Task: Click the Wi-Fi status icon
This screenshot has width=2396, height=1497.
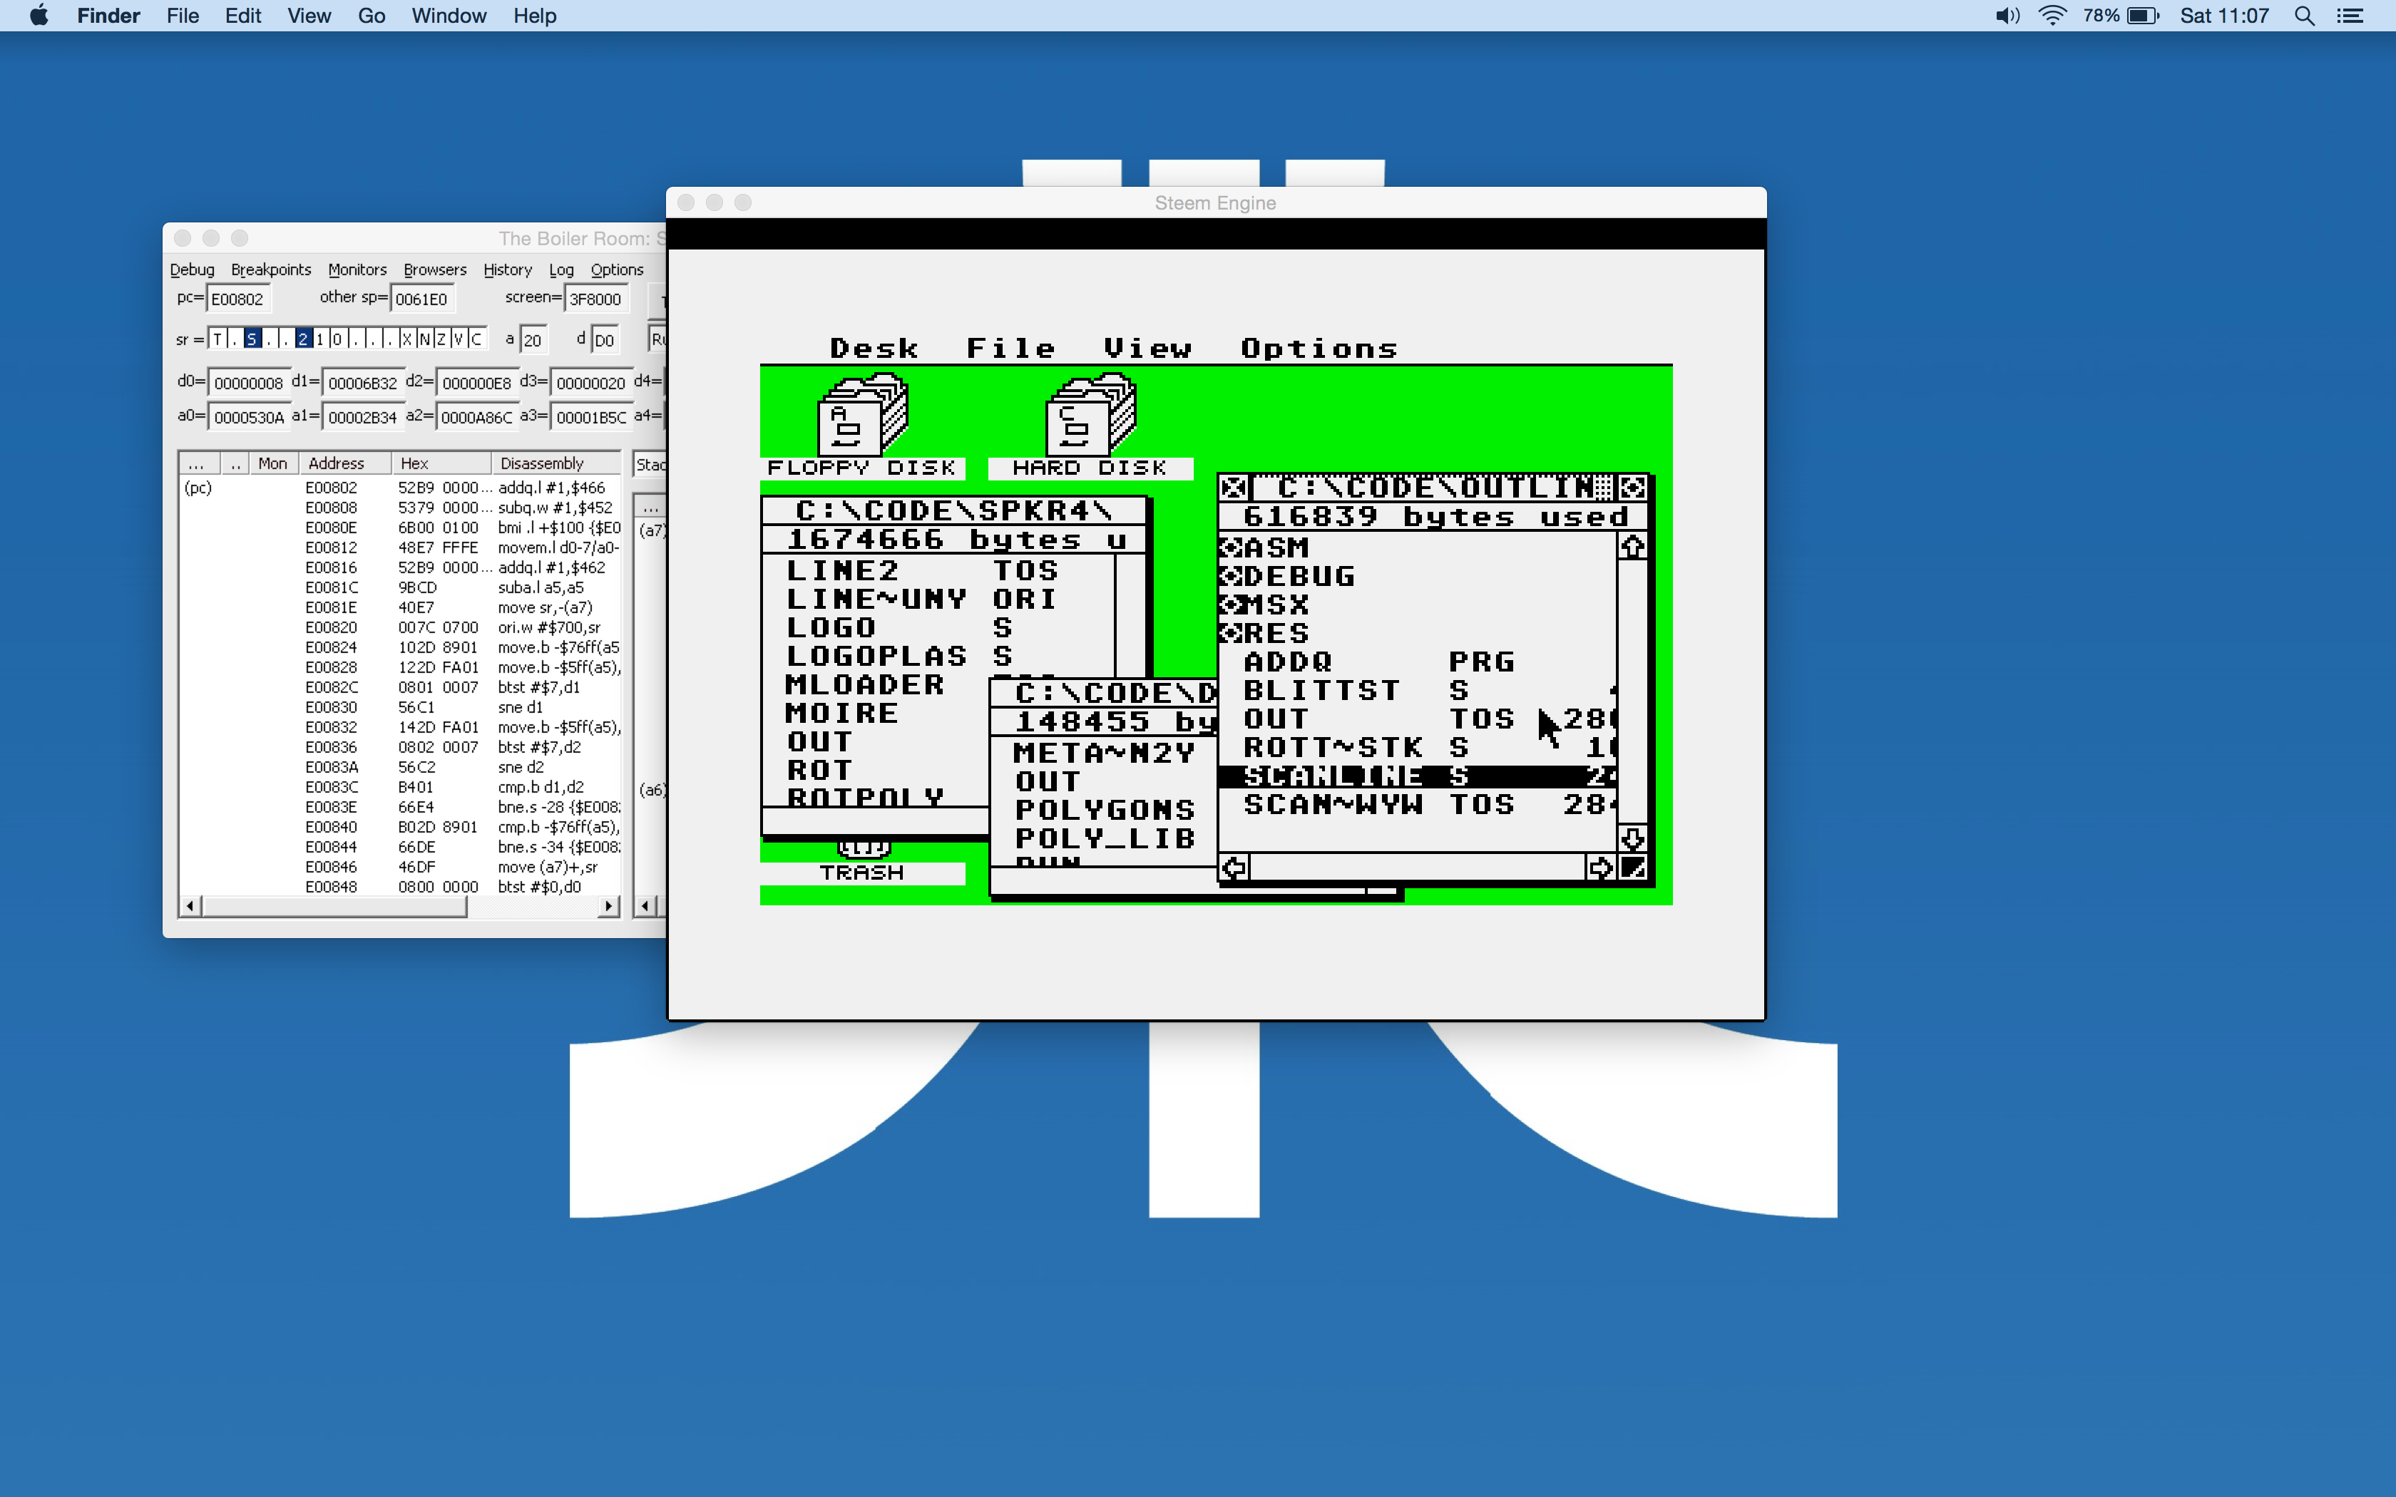Action: click(x=2052, y=16)
